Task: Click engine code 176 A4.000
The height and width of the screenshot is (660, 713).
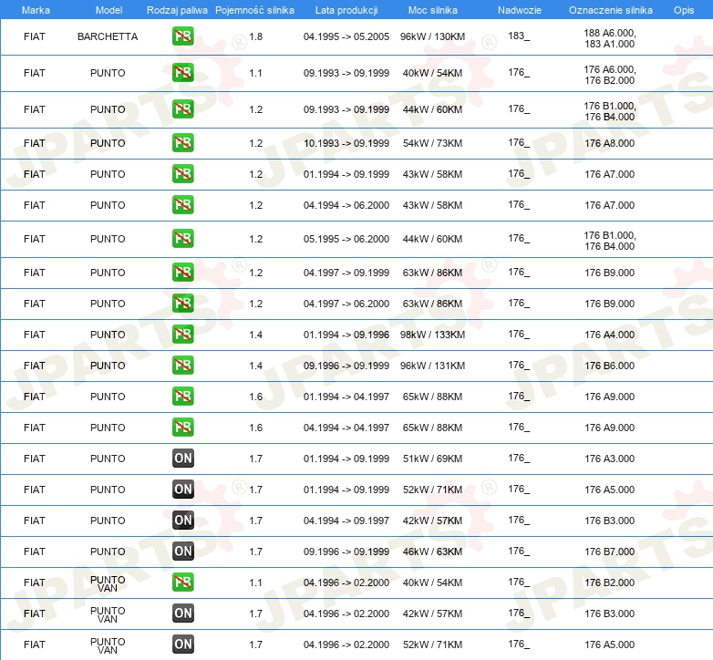Action: (610, 335)
